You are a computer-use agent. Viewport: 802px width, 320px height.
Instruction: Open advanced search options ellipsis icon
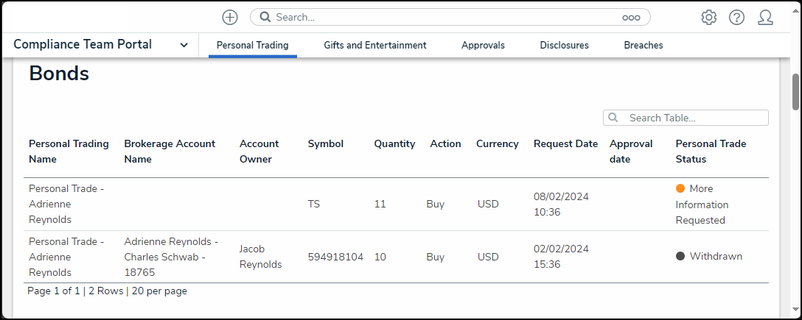coord(631,18)
